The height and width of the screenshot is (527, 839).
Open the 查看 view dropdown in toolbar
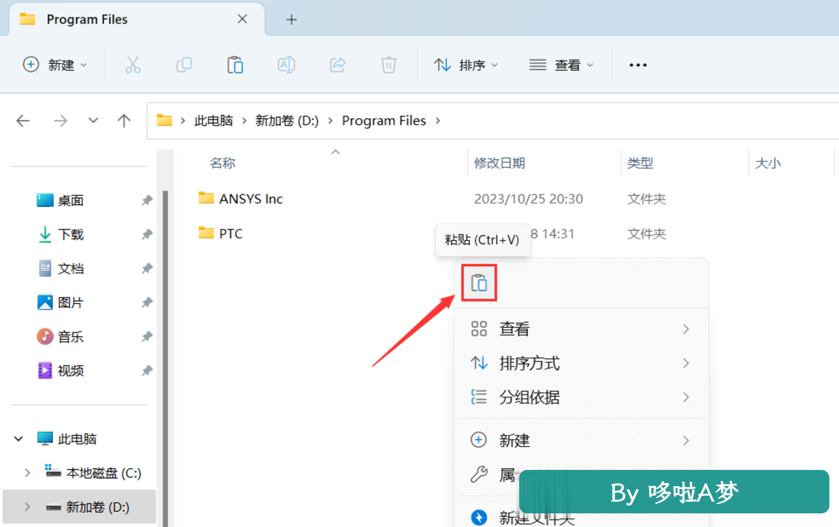tap(561, 65)
